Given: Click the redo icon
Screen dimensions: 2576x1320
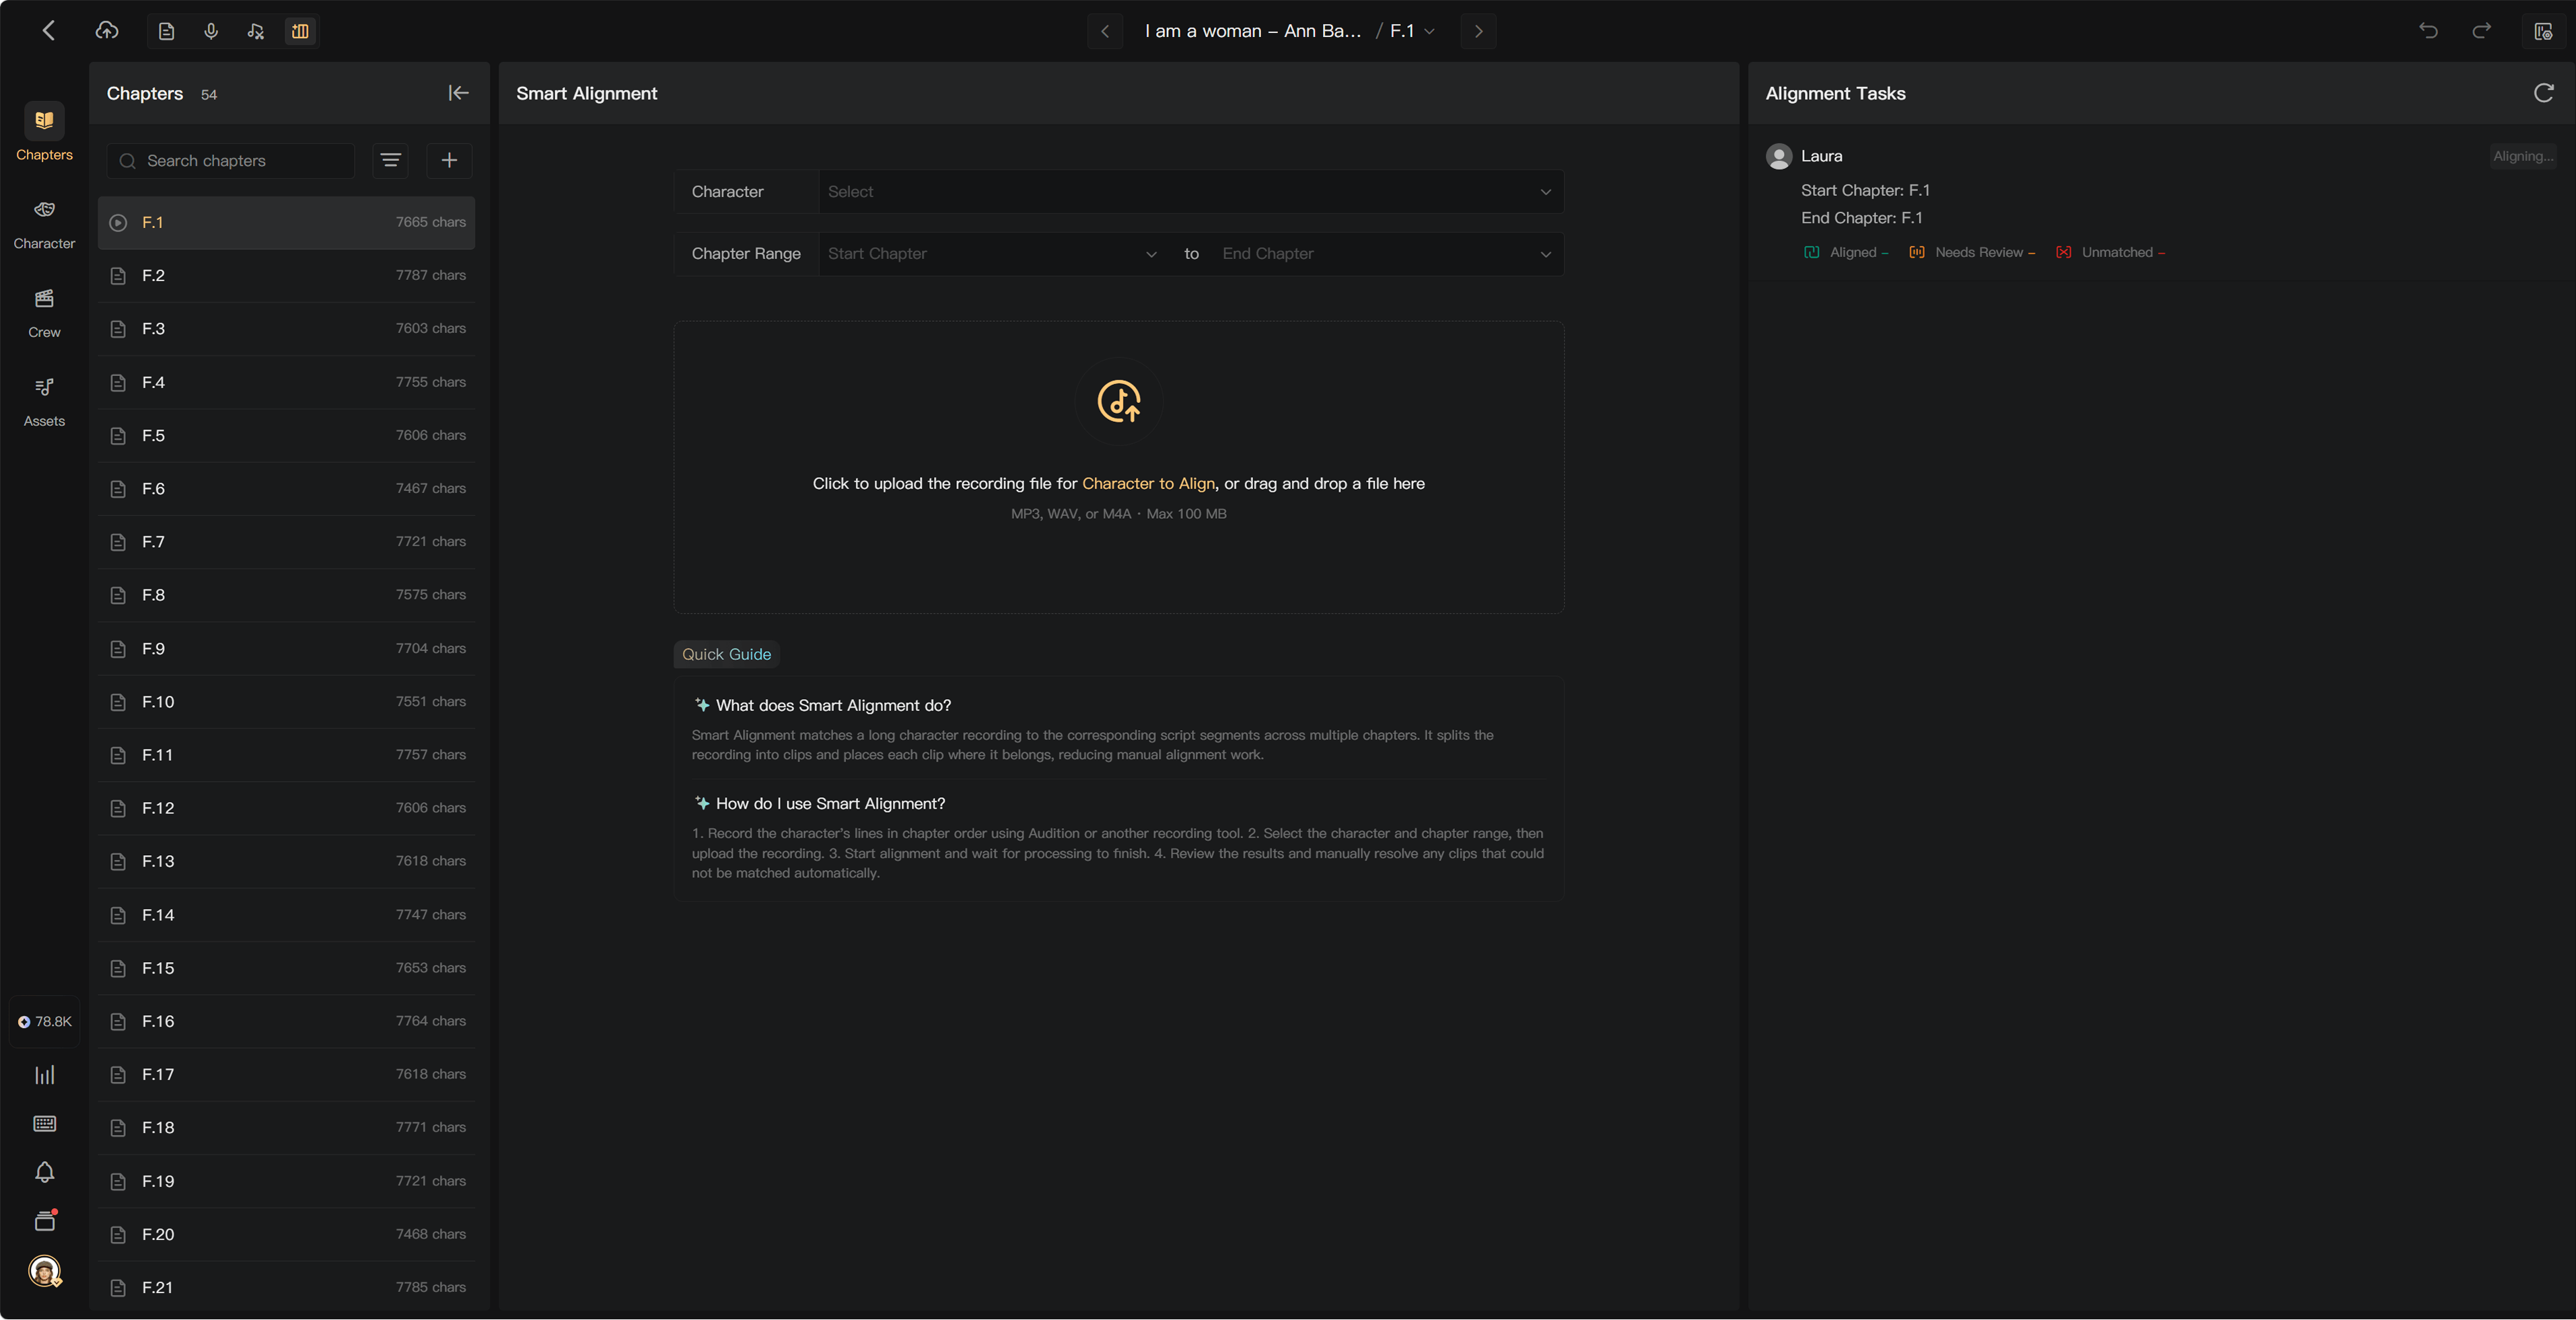Looking at the screenshot, I should (2482, 31).
